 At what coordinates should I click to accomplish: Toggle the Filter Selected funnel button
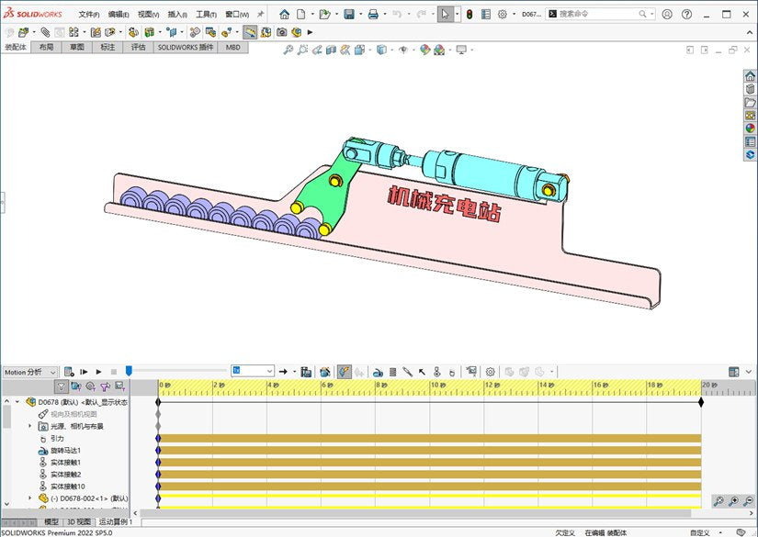click(x=105, y=386)
